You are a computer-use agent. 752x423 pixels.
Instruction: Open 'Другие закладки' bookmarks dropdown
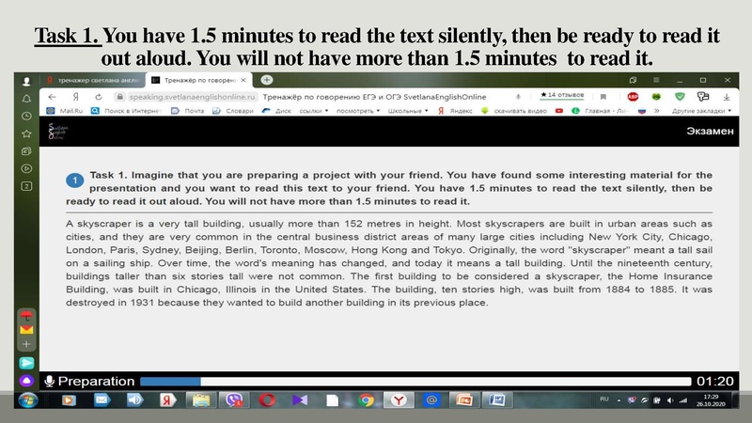701,111
